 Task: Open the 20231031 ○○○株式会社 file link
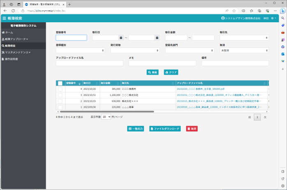click(x=219, y=95)
